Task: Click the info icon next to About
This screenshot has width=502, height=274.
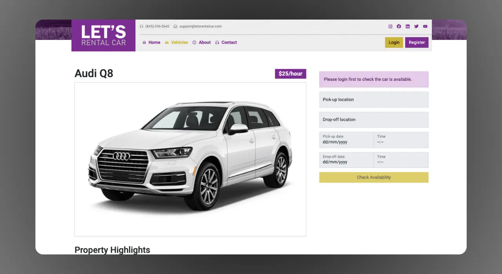Action: (194, 43)
